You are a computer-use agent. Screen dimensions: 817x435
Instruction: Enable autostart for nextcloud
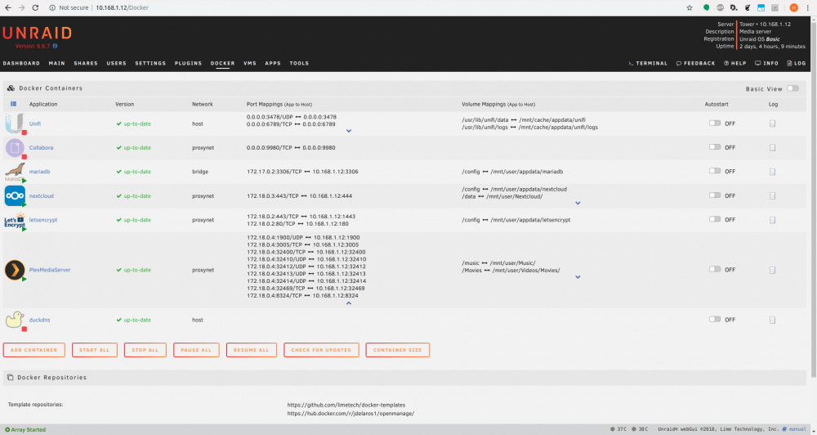[x=714, y=195]
